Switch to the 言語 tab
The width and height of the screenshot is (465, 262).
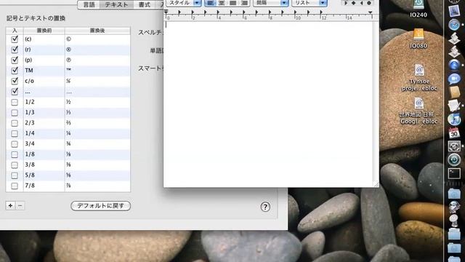[89, 5]
